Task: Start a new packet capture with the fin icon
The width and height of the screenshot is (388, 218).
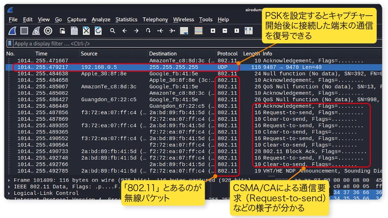Action: click(x=12, y=31)
